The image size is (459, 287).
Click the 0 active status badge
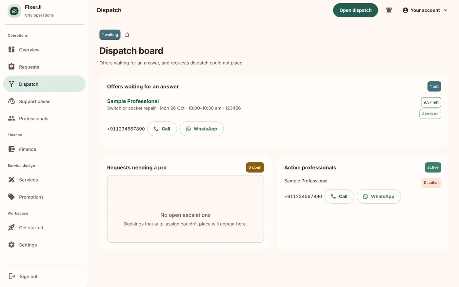point(431,183)
